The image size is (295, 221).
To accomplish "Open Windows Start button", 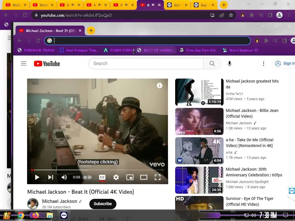I will pyautogui.click(x=6, y=215).
